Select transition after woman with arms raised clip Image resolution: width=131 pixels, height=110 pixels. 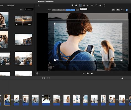[21, 100]
